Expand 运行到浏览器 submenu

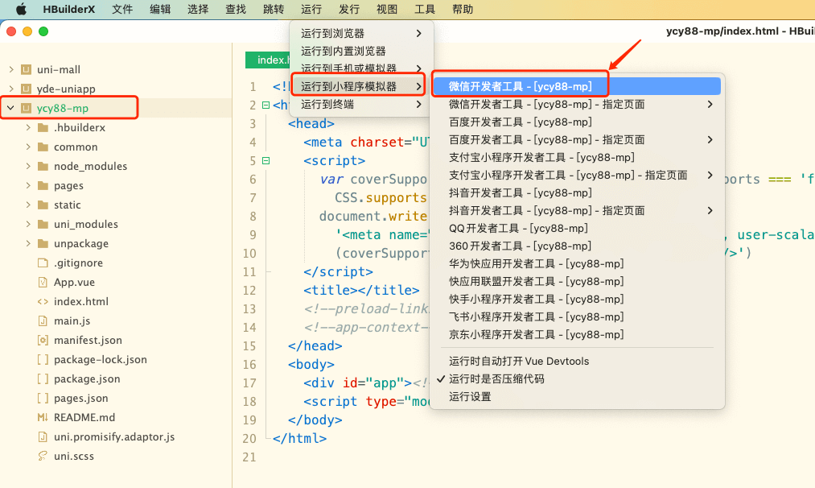[x=361, y=33]
